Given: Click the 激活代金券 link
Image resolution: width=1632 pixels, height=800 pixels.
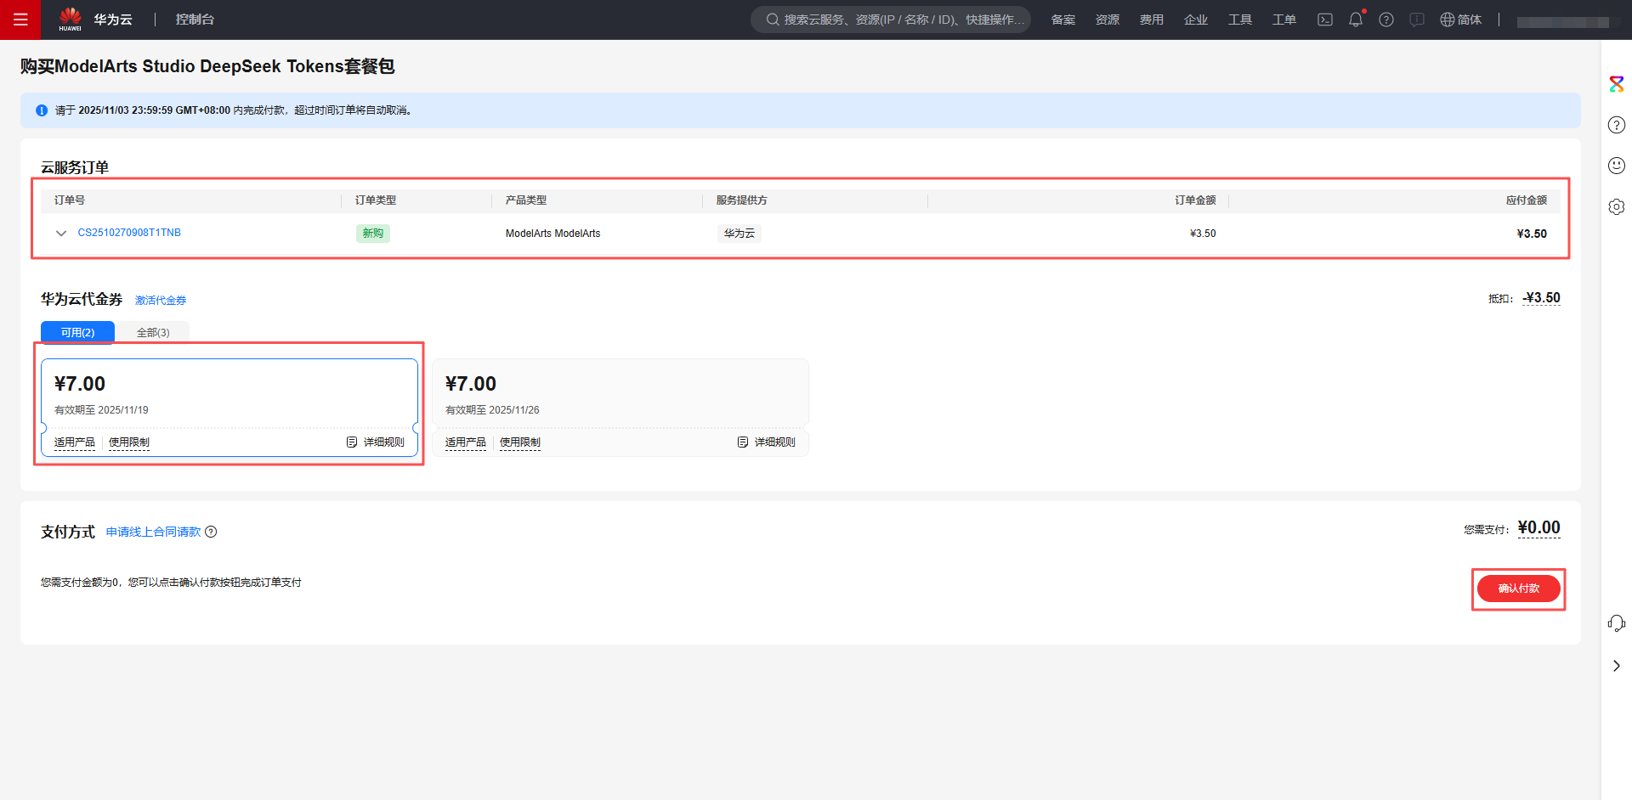Looking at the screenshot, I should pos(161,301).
